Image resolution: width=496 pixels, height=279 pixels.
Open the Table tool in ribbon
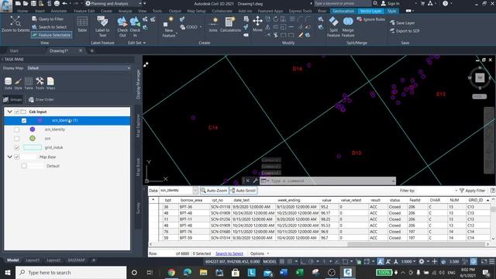[x=82, y=24]
